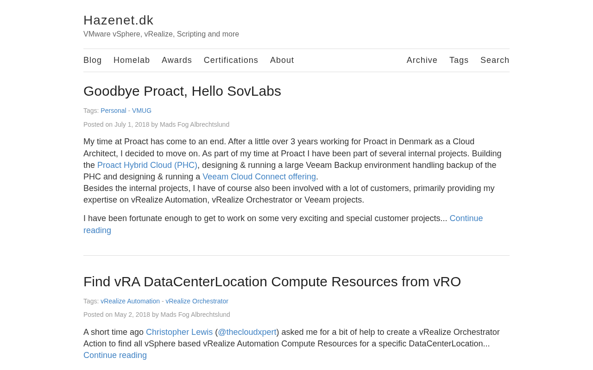Open the Homelab navigation item
Image resolution: width=593 pixels, height=370 pixels.
pyautogui.click(x=132, y=60)
